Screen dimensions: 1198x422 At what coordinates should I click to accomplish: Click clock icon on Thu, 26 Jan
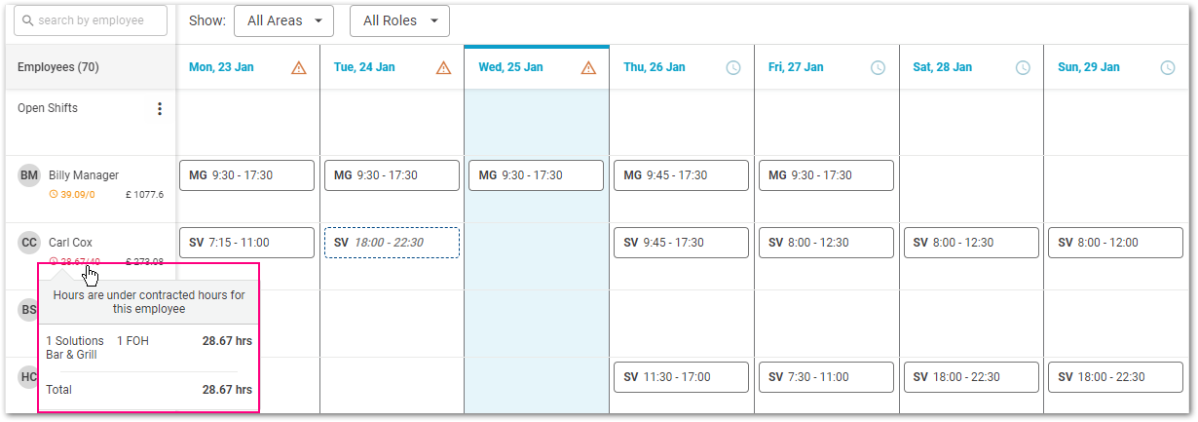point(733,68)
